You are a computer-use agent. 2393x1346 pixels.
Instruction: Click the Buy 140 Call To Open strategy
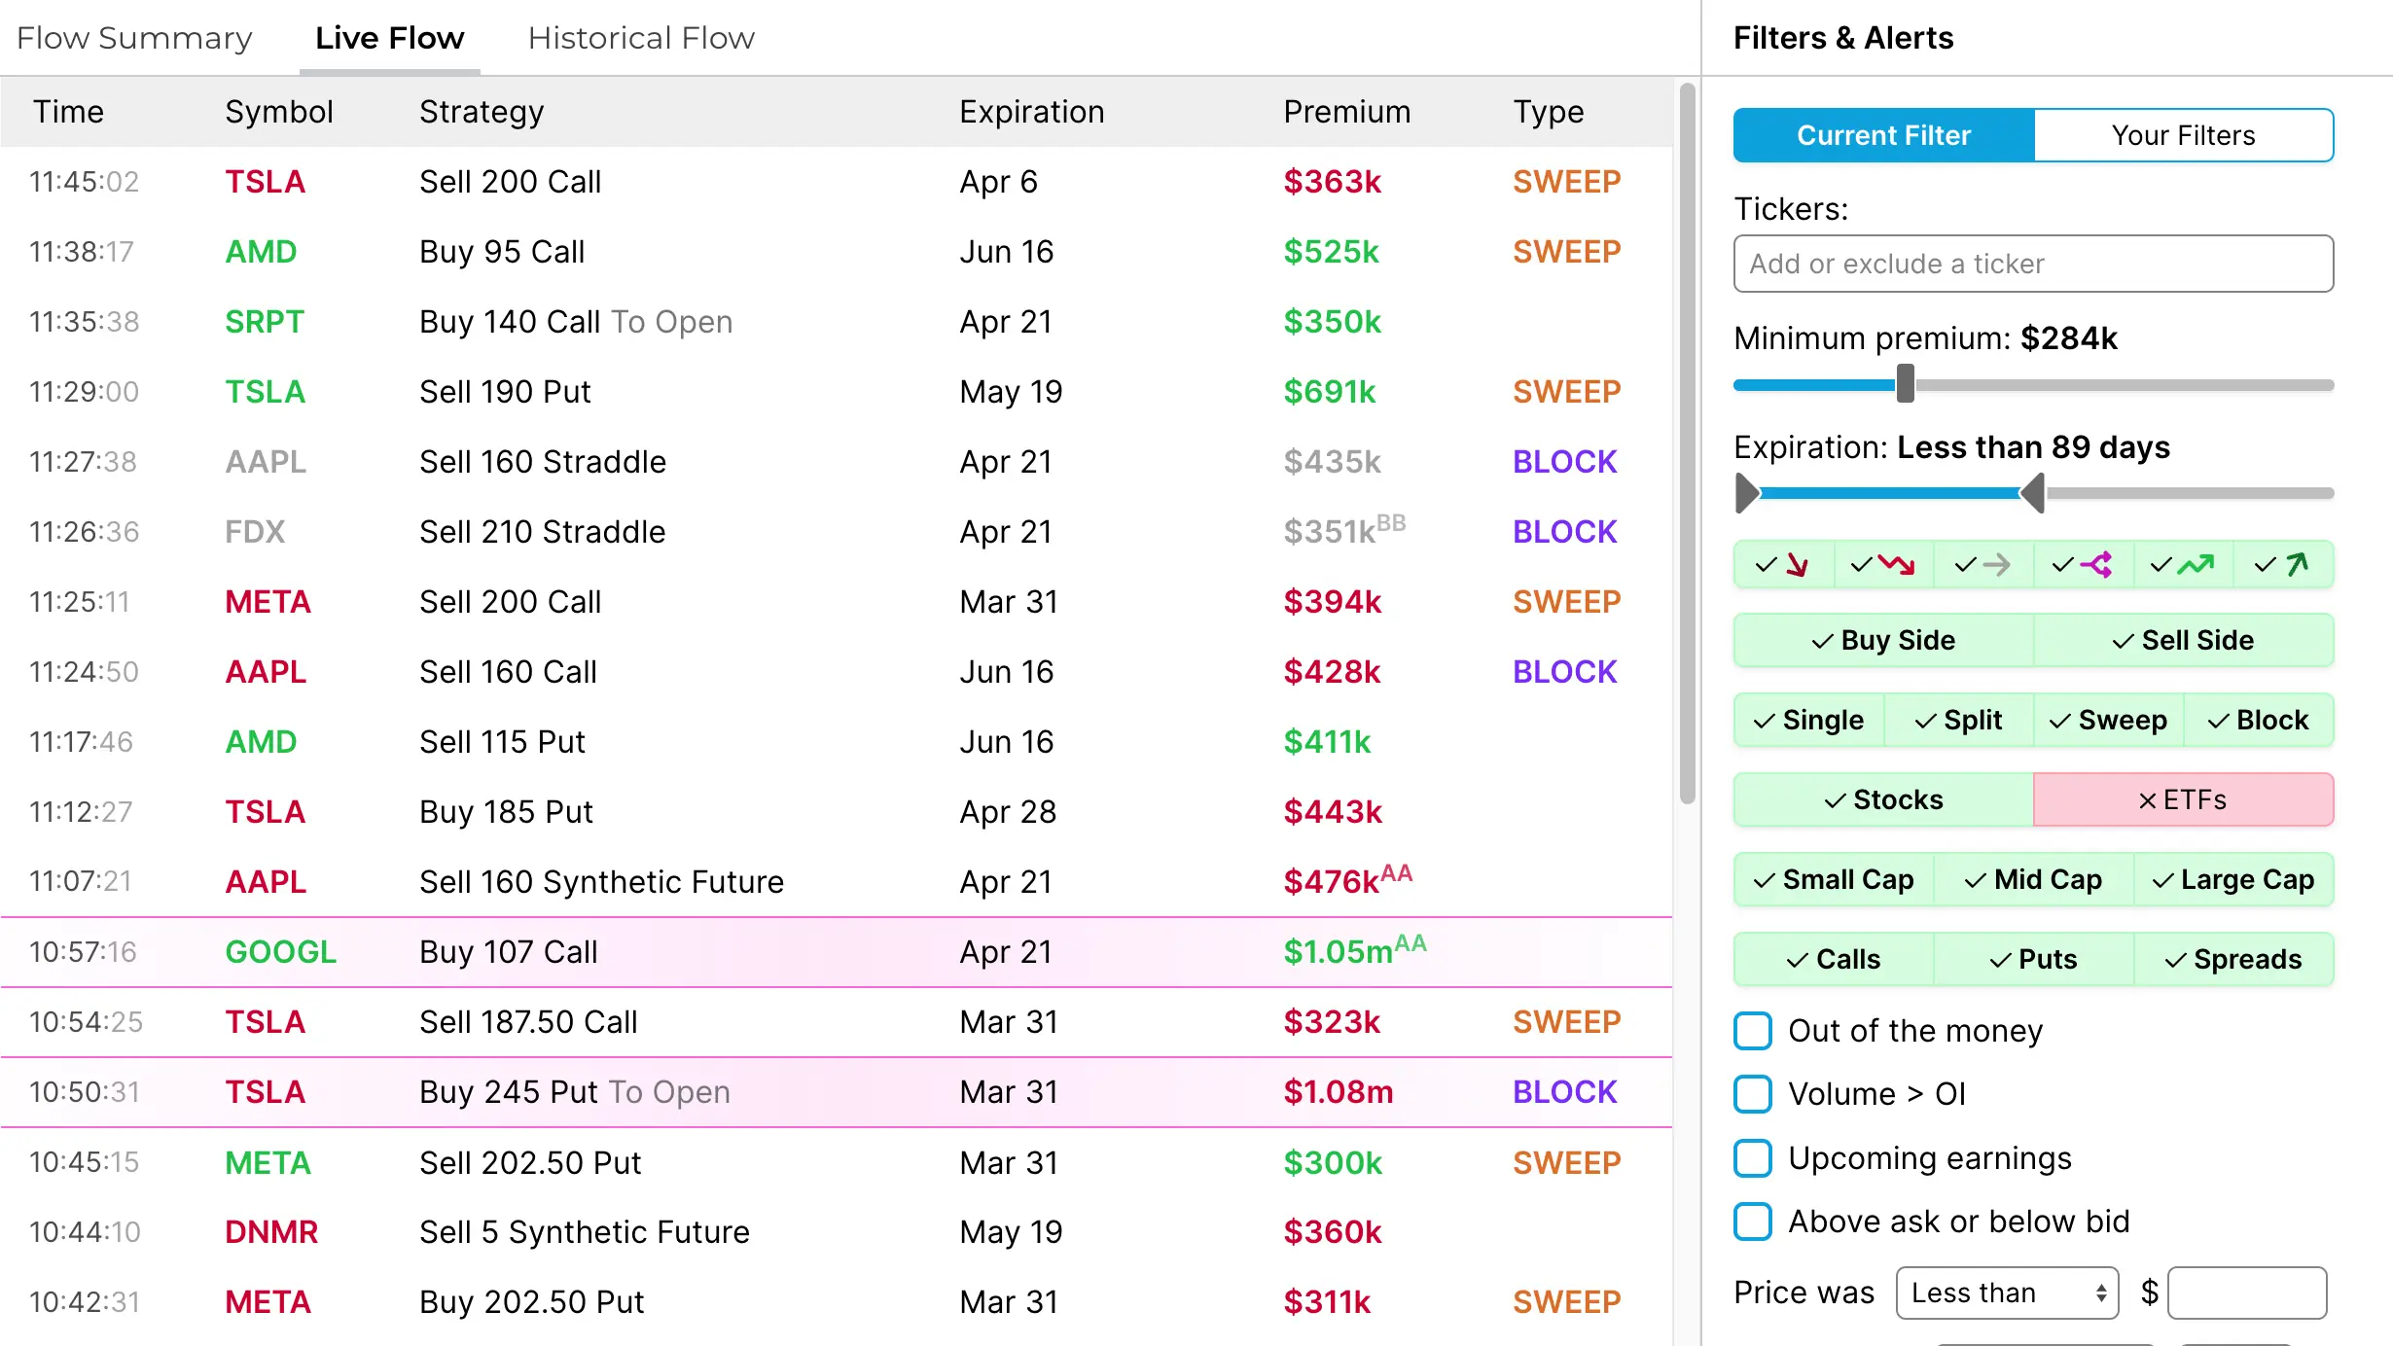[x=576, y=322]
